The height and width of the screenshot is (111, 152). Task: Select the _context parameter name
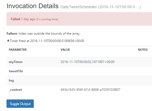(15, 90)
